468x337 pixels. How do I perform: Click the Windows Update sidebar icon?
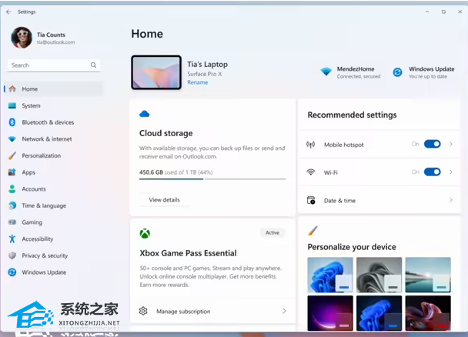click(12, 272)
